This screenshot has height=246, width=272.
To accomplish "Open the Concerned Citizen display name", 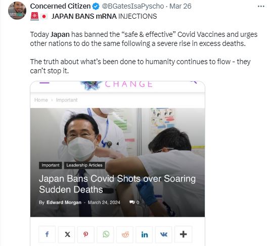I will click(60, 6).
